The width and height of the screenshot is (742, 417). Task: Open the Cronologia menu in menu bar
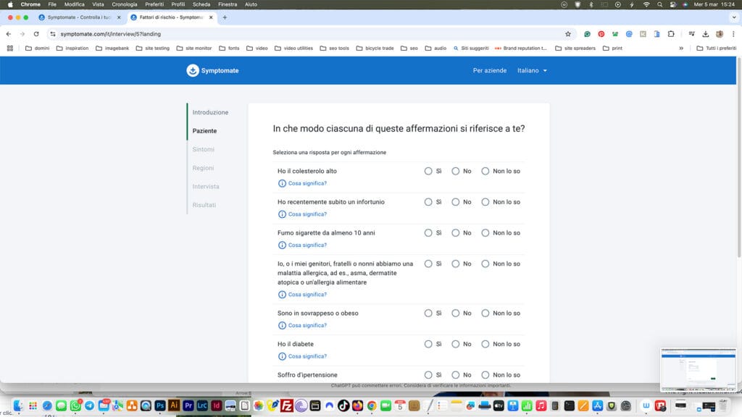coord(124,4)
